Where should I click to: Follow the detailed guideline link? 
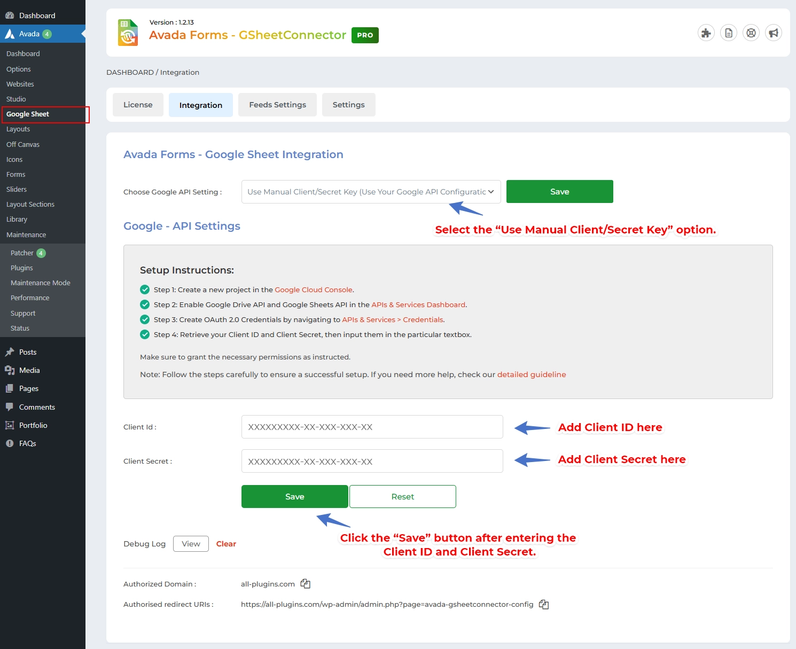click(x=531, y=374)
